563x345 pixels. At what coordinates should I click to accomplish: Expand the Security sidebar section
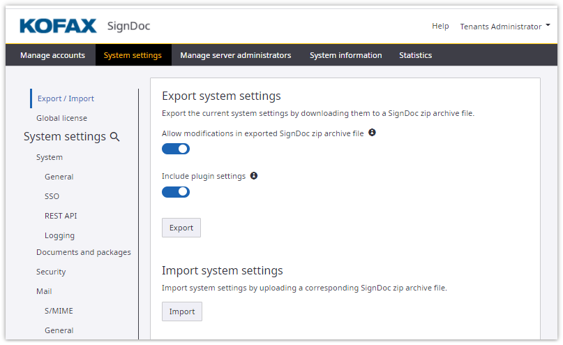point(51,272)
